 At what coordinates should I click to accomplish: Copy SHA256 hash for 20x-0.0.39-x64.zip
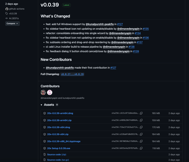[141, 134]
